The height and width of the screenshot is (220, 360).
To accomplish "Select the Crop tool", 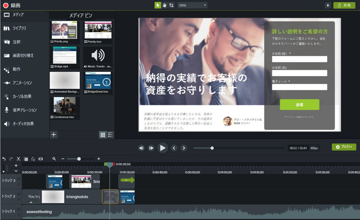I will tap(171, 5).
